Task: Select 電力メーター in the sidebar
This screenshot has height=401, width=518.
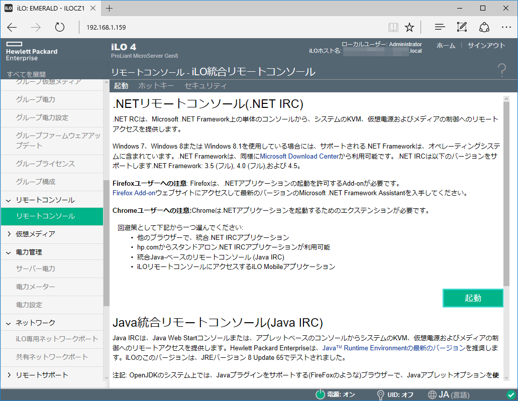Action: (52, 287)
